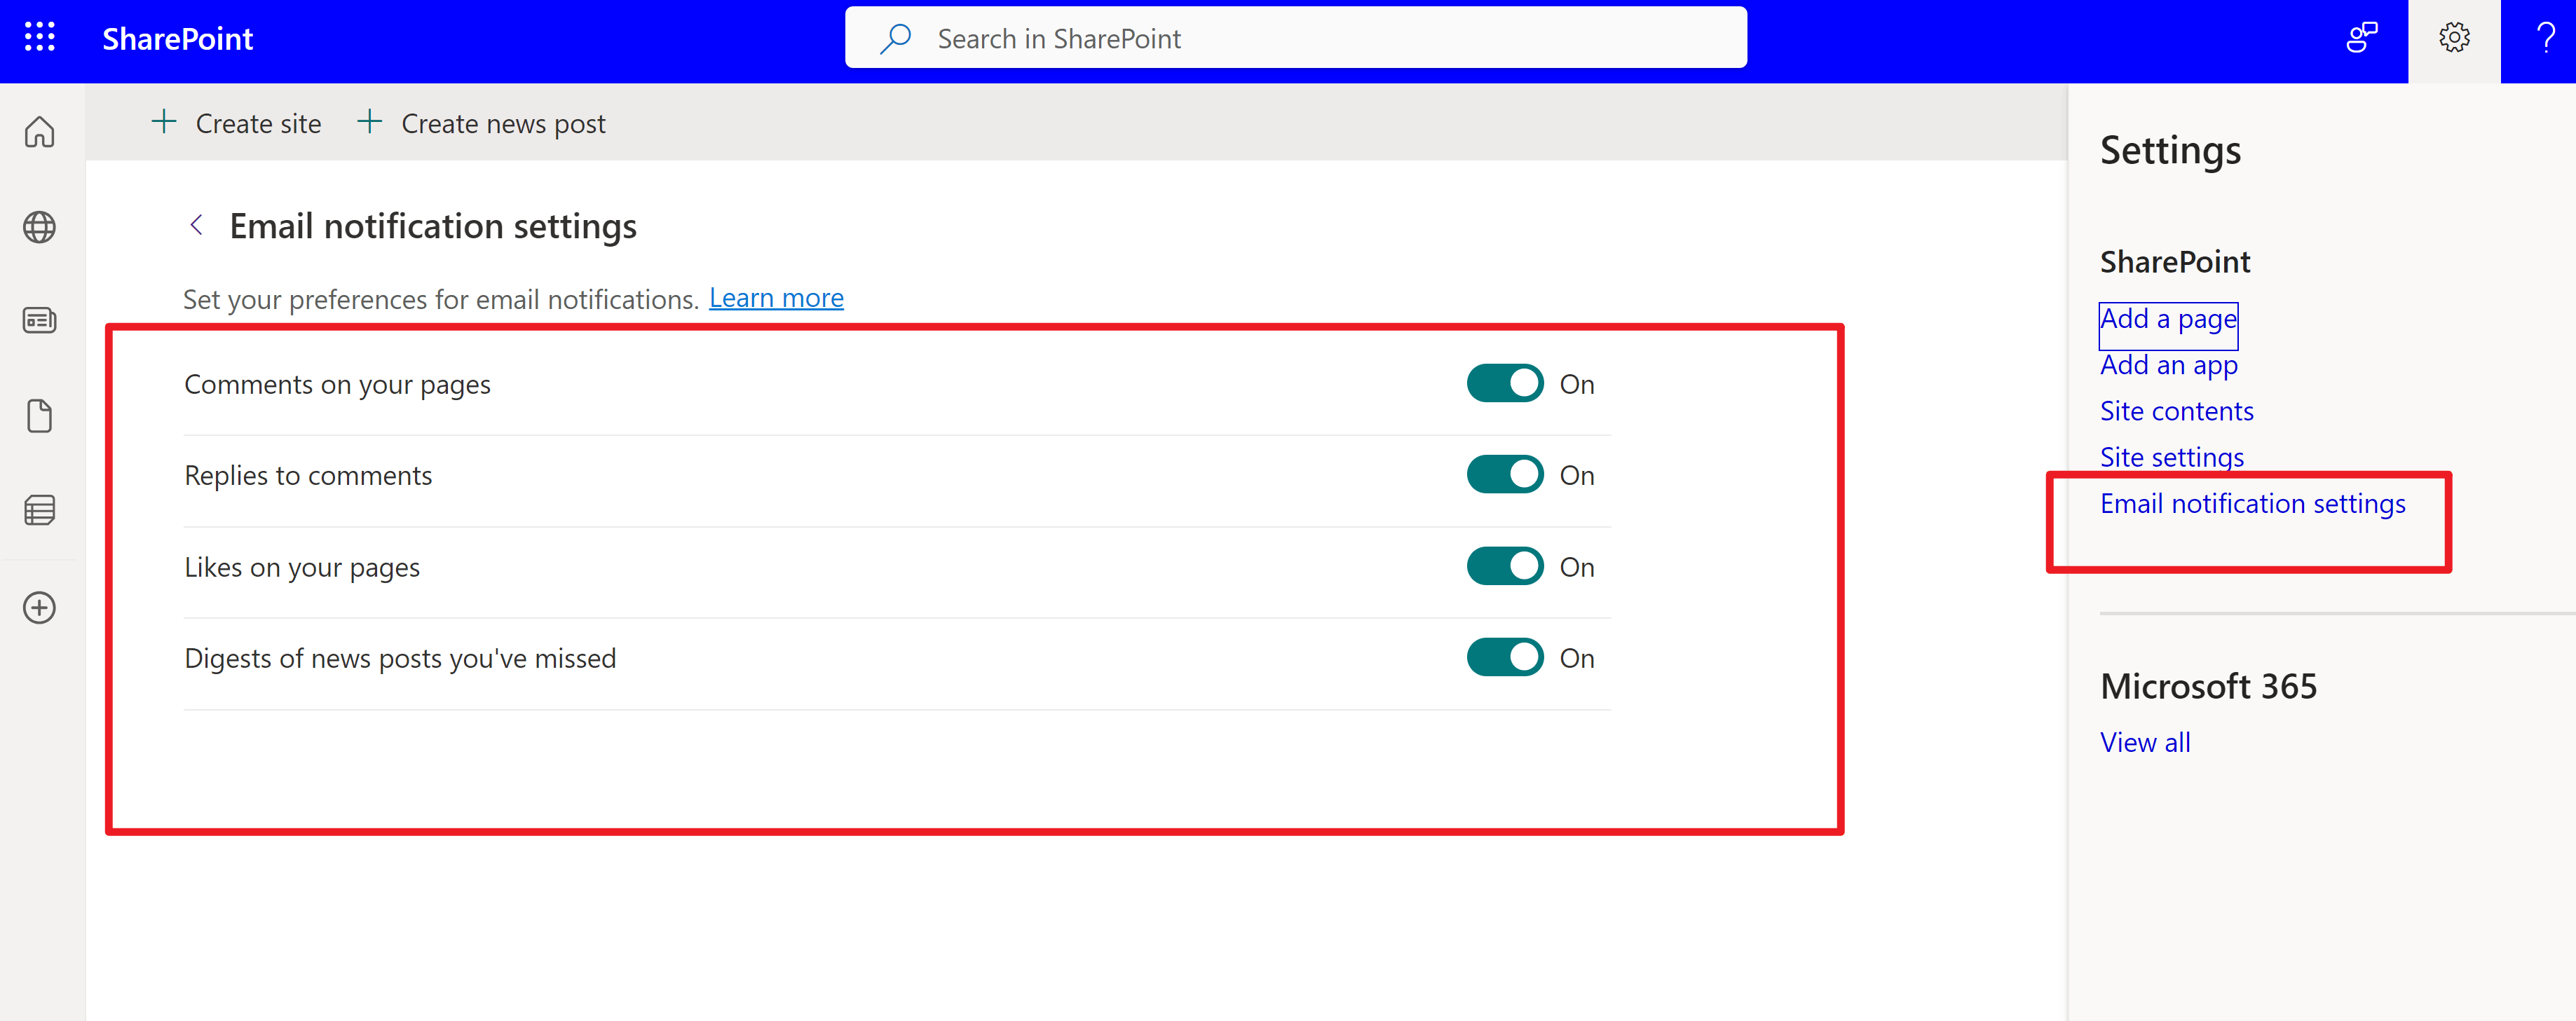Open My sites globe icon
The image size is (2576, 1021).
pos(40,227)
